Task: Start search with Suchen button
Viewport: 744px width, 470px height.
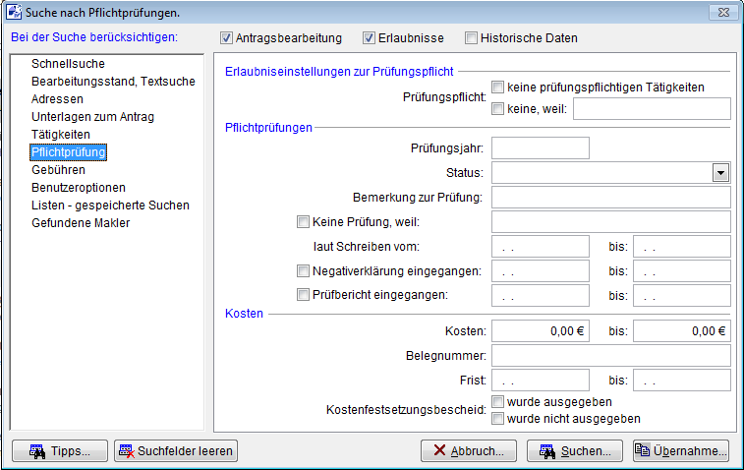Action: (575, 451)
